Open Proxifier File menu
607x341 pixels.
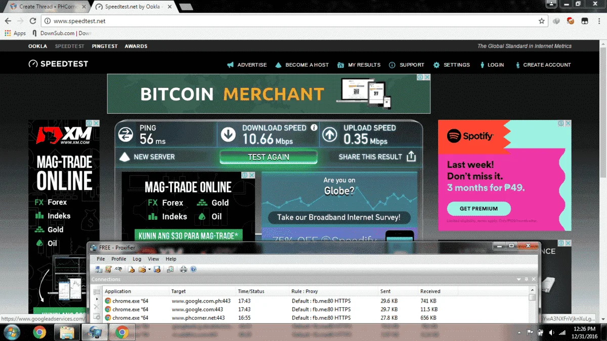(x=101, y=259)
